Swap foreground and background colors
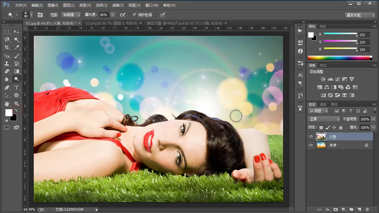This screenshot has width=379, height=213. point(16,110)
